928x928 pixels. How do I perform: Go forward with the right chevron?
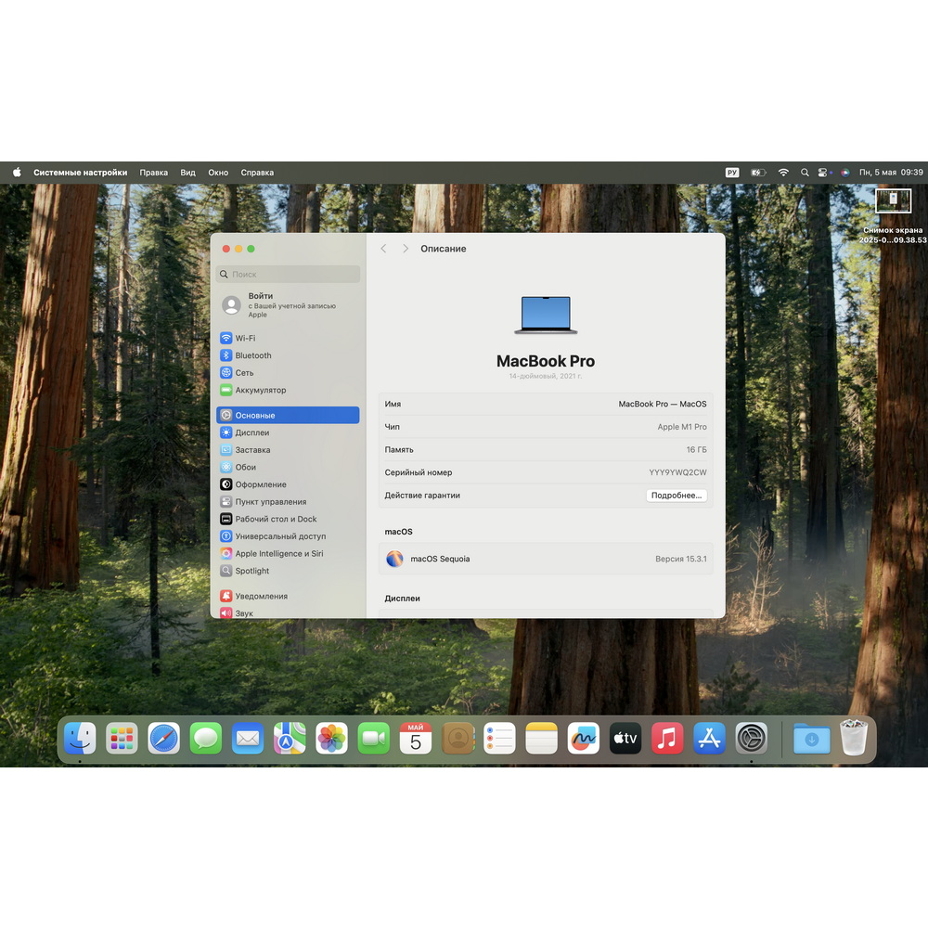(406, 249)
